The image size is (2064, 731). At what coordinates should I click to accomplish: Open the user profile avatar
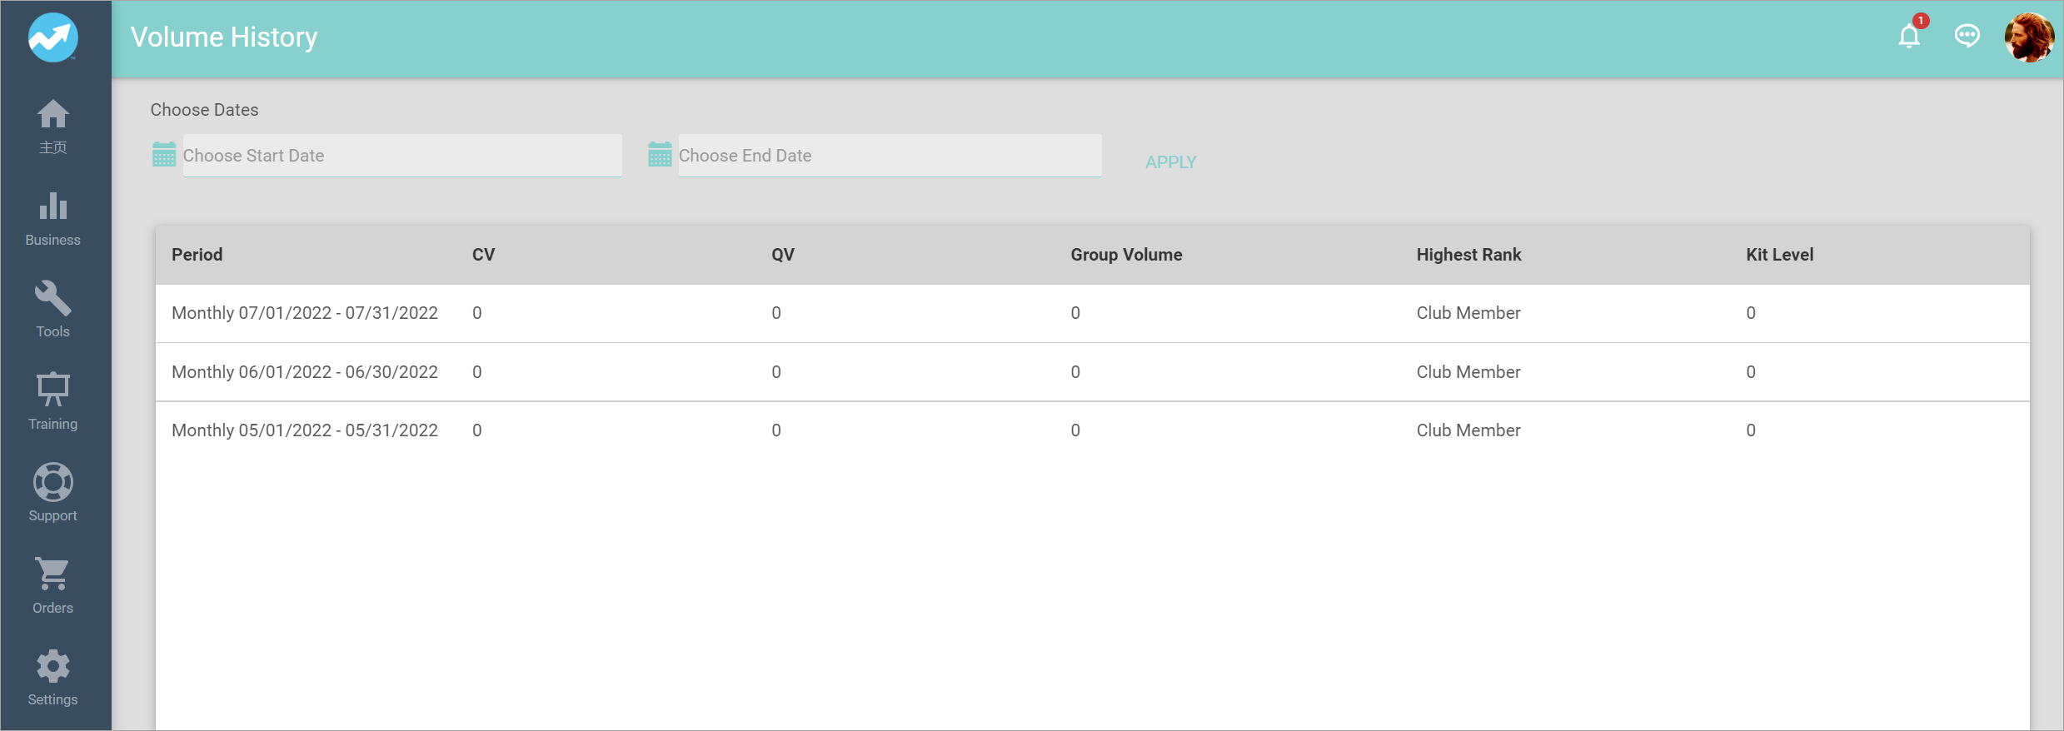tap(2029, 37)
